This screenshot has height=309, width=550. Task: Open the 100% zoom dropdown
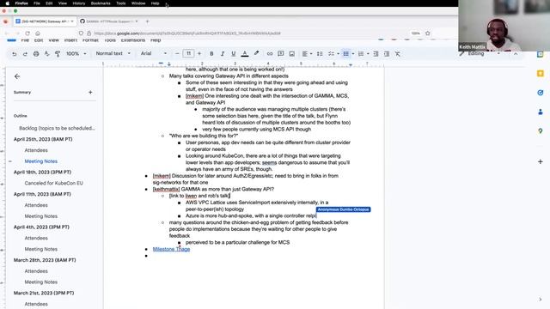76,53
